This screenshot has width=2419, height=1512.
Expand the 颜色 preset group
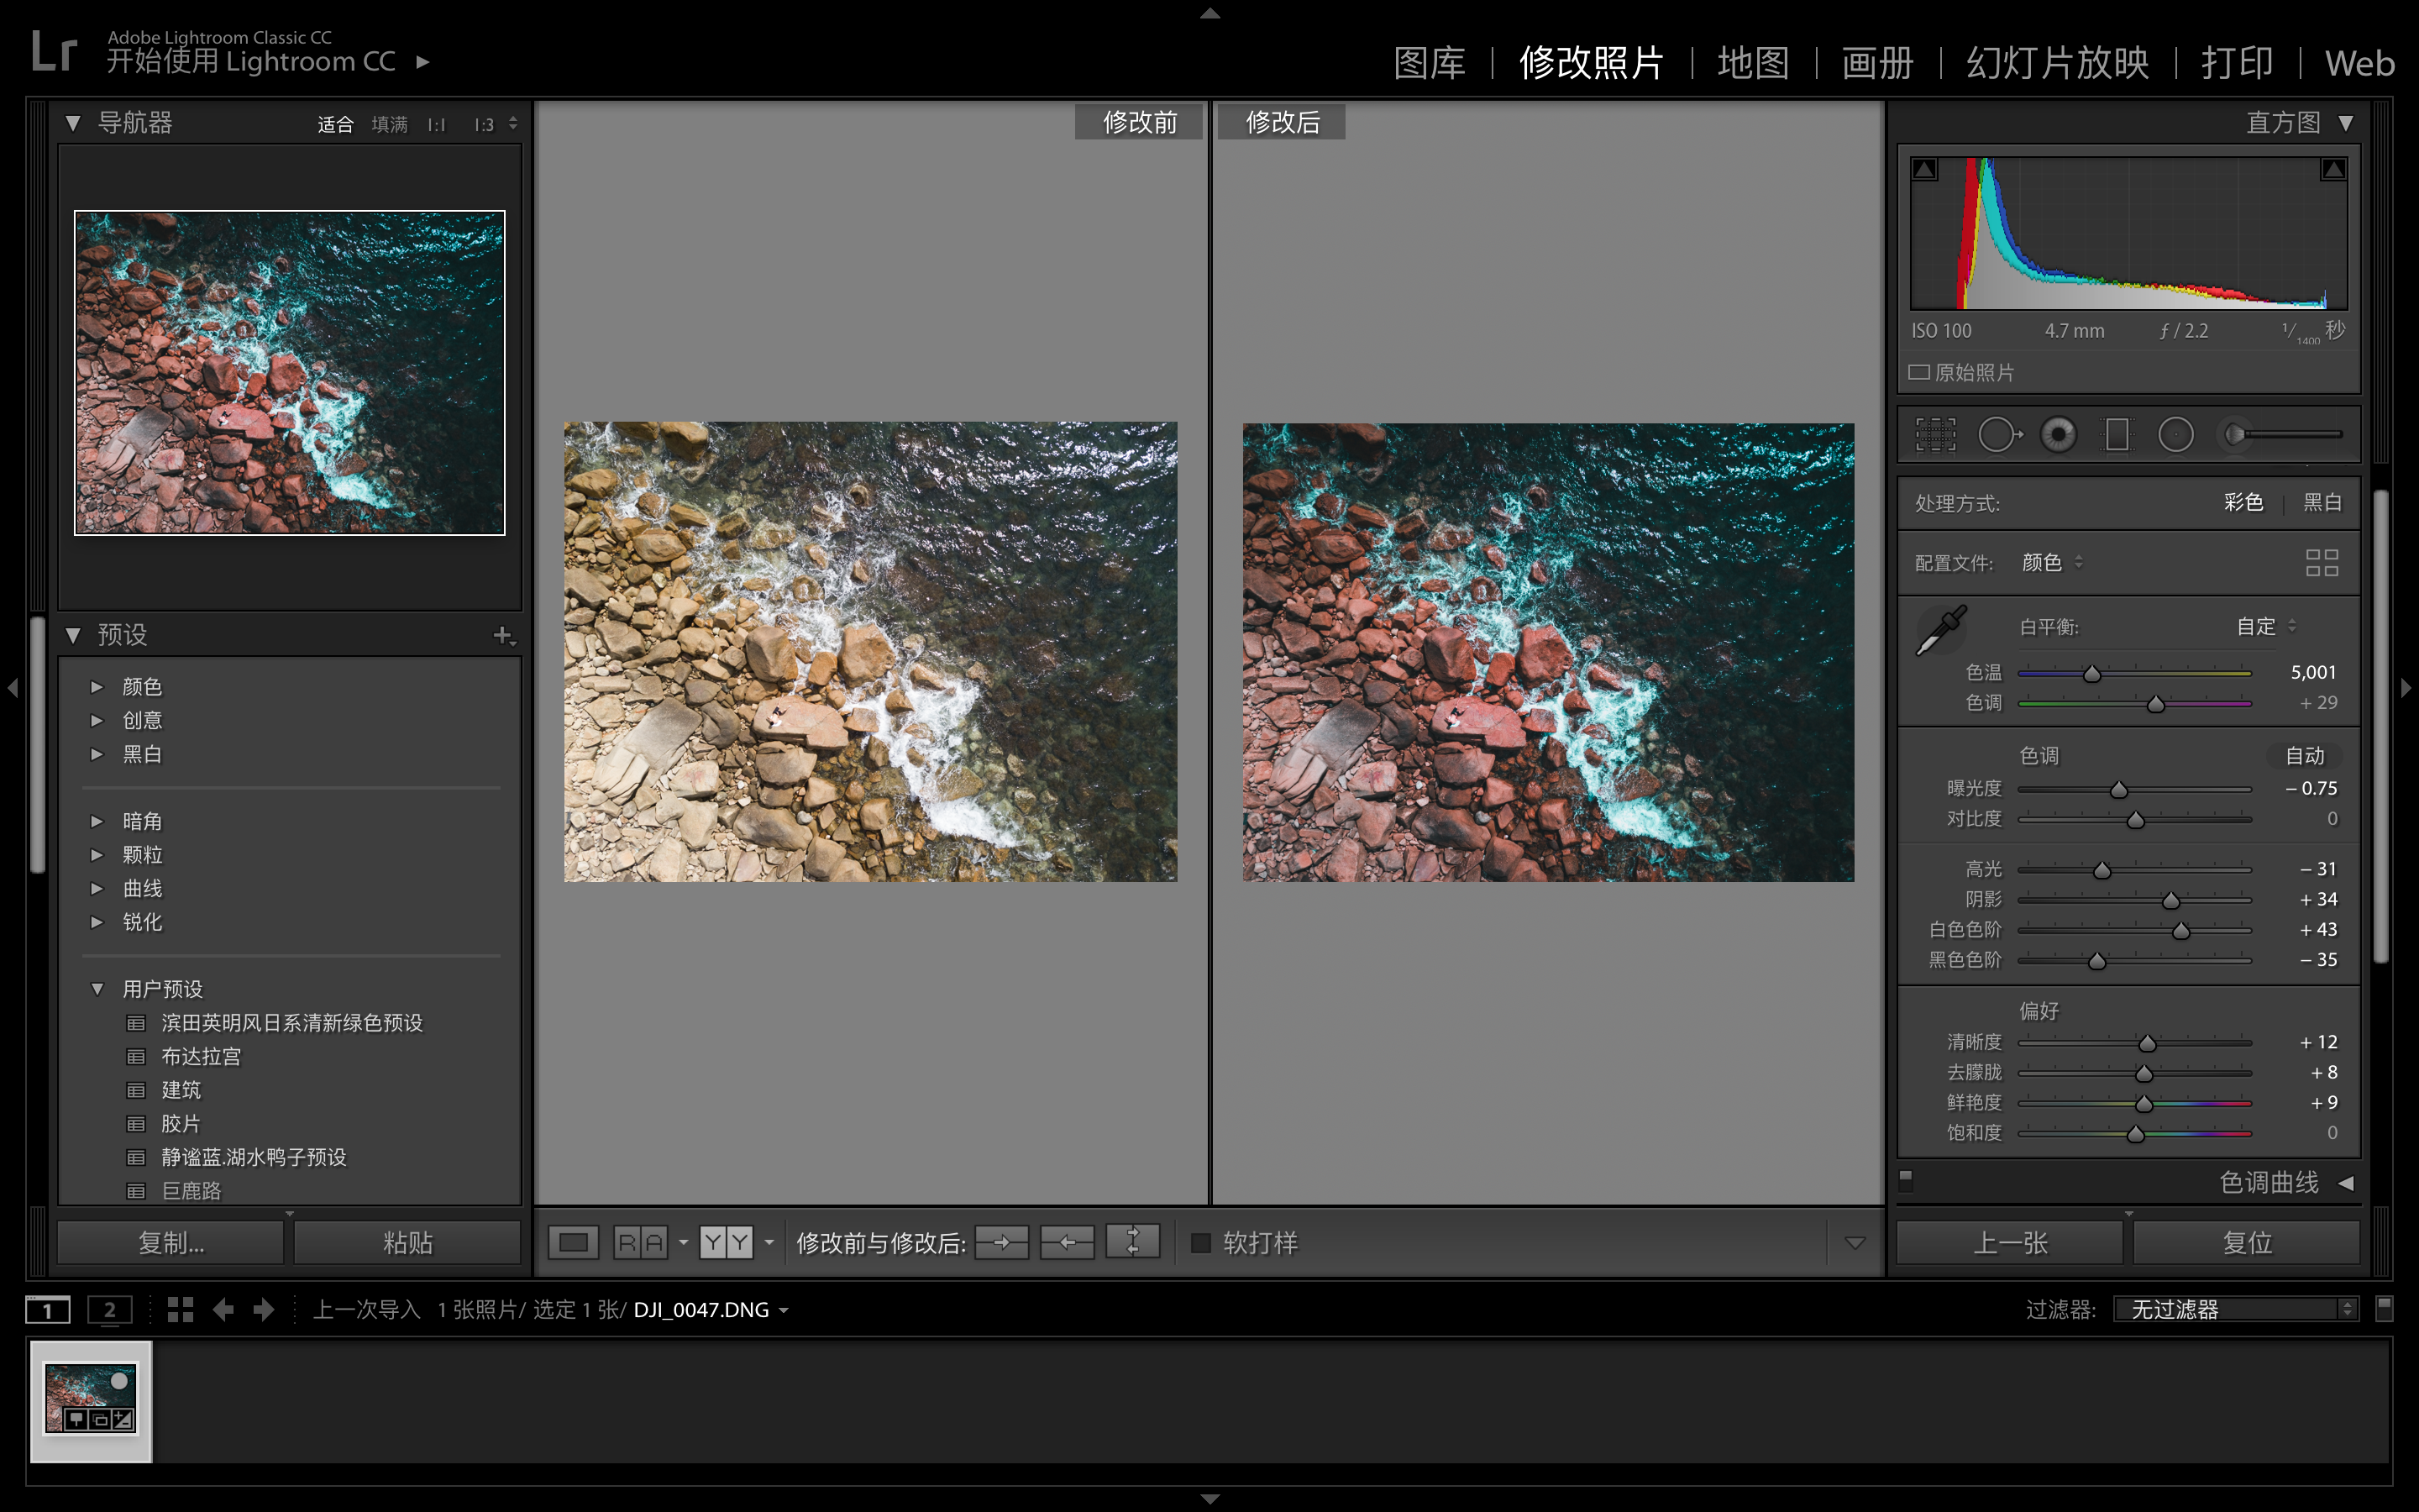click(x=97, y=686)
